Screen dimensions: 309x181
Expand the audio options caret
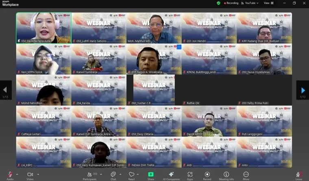18,174
